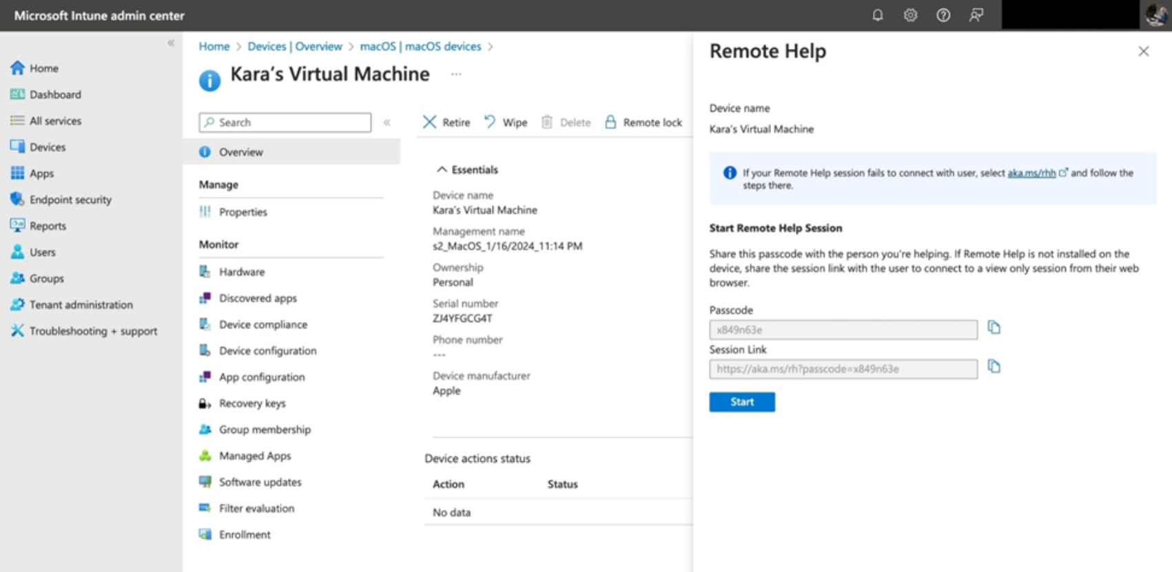The image size is (1172, 572).
Task: Copy the passcode using copy icon
Action: [x=994, y=328]
